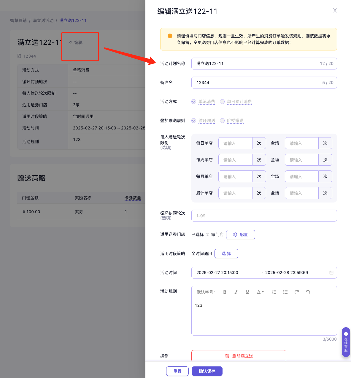351x378 pixels.
Task: Apply underline in the rules editor
Action: (x=247, y=292)
